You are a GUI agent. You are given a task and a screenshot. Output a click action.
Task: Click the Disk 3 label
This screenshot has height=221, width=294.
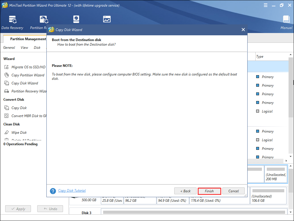87,213
